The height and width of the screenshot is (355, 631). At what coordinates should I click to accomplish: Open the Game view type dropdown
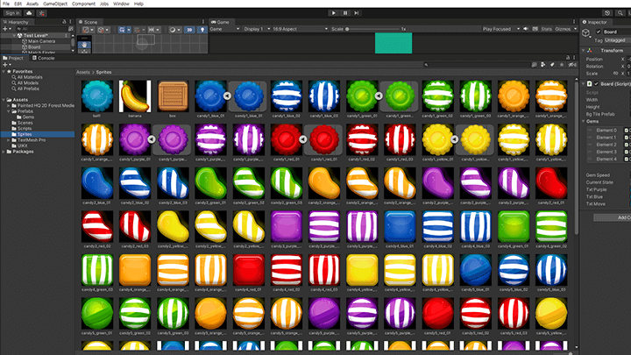[224, 29]
